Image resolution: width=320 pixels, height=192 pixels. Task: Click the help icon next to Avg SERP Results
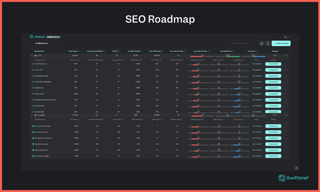pos(141,51)
